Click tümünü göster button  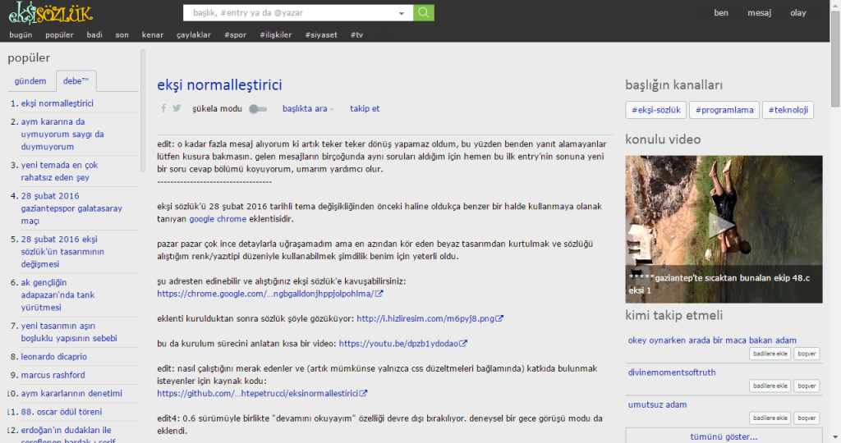tap(724, 436)
